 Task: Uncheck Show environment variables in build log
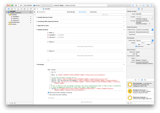point(49,93)
